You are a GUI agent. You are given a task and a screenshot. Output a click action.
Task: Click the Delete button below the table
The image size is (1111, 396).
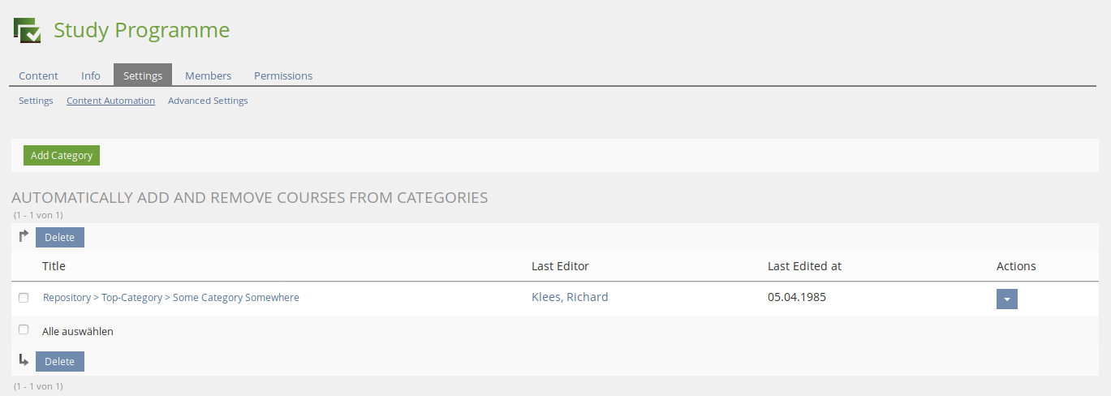[59, 361]
